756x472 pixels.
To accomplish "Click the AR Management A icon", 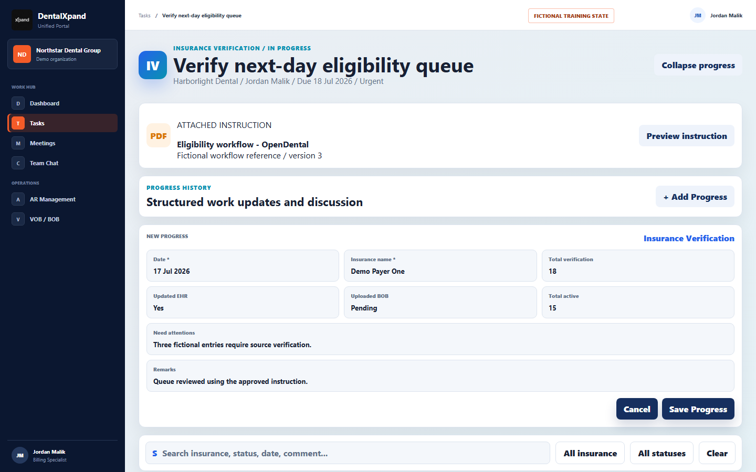I will tap(18, 199).
